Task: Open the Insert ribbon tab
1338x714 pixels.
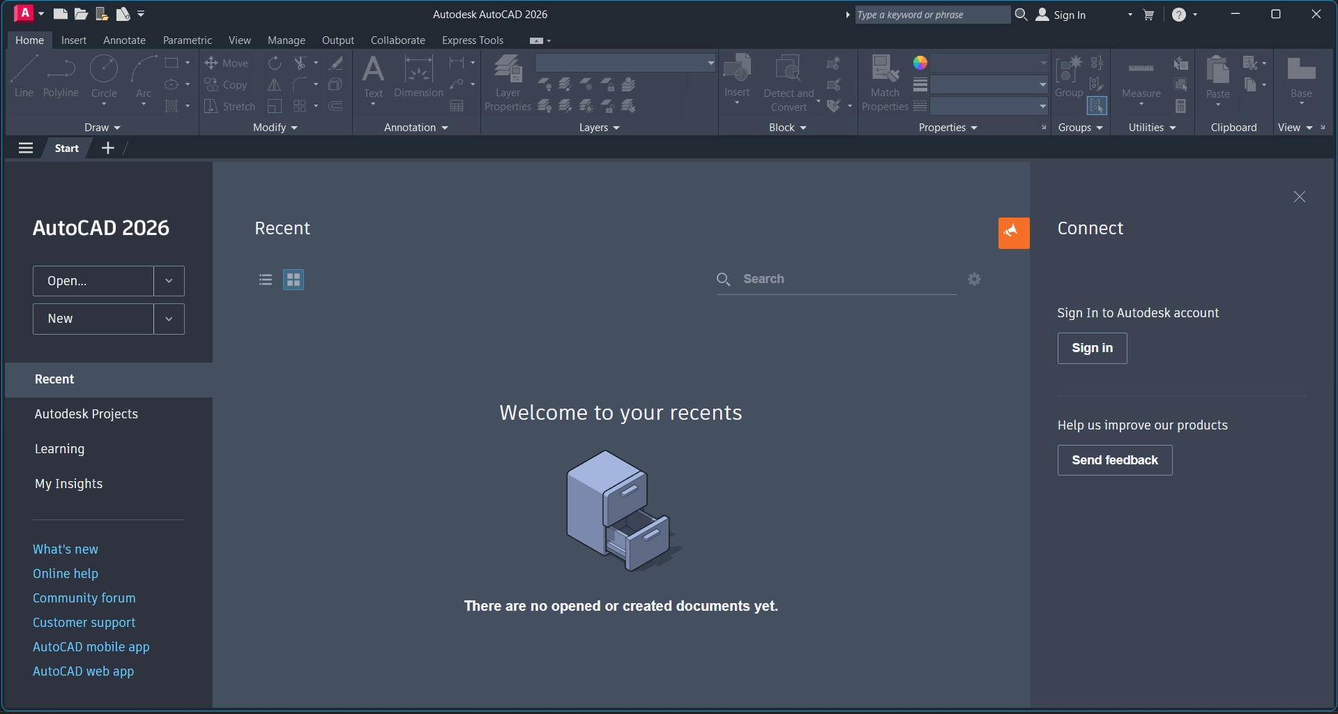Action: tap(74, 40)
